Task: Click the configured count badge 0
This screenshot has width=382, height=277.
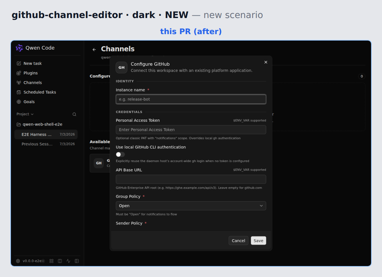Action: 362,76
